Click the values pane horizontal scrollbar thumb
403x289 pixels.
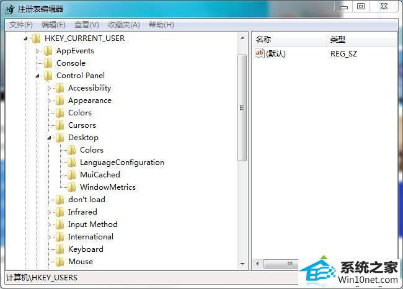coord(281,264)
